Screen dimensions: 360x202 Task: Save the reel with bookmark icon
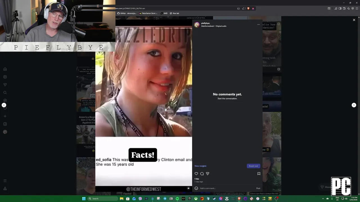point(259,174)
